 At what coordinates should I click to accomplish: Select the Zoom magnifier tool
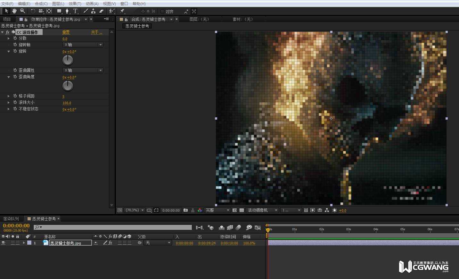point(22,11)
